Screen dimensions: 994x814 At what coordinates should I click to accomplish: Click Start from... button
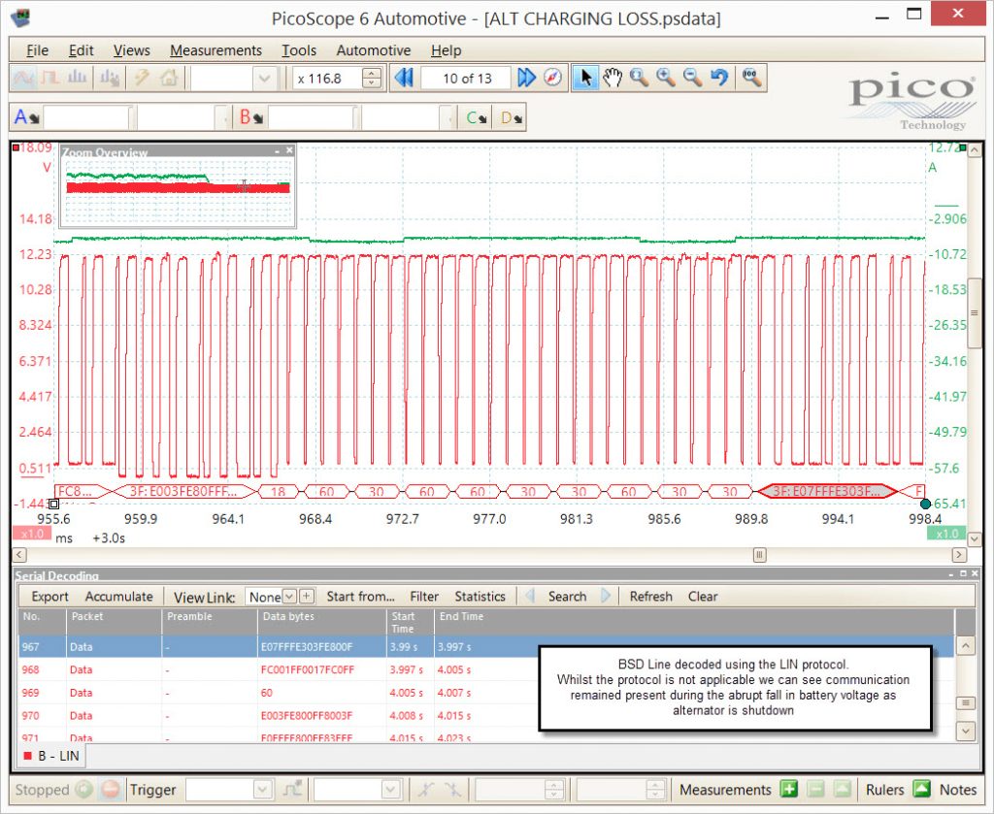360,596
